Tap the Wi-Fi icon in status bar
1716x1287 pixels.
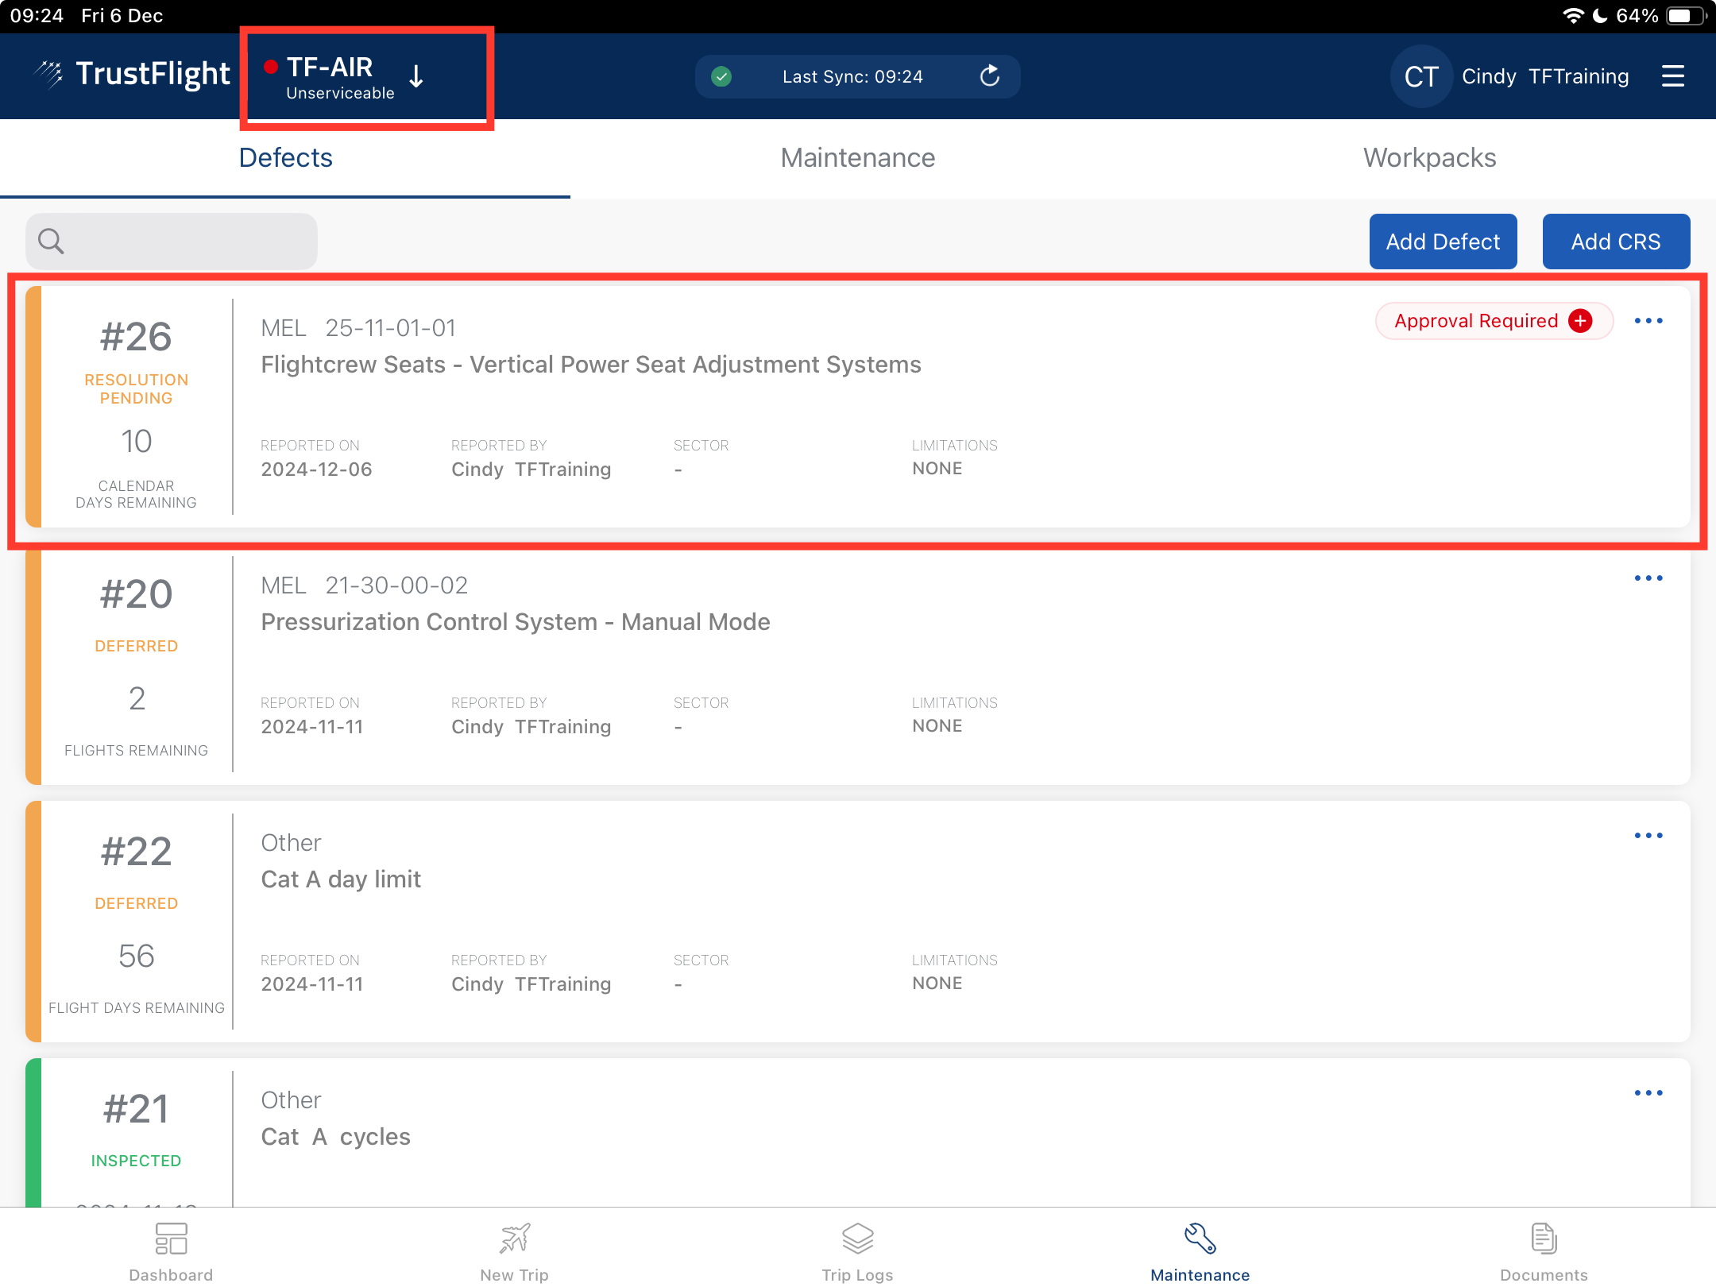point(1573,16)
